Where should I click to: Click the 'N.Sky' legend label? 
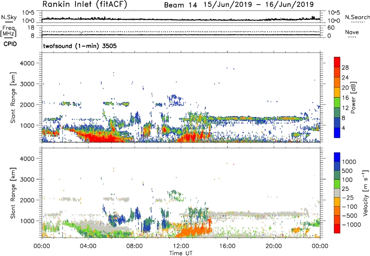coord(9,17)
